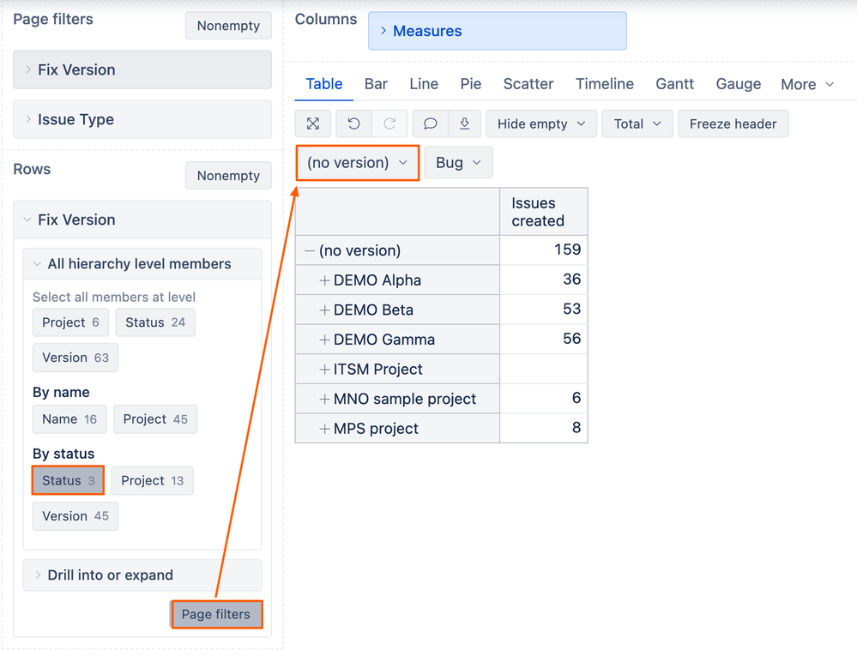The width and height of the screenshot is (857, 656).
Task: Expand MNO sample project plus icon
Action: (324, 400)
